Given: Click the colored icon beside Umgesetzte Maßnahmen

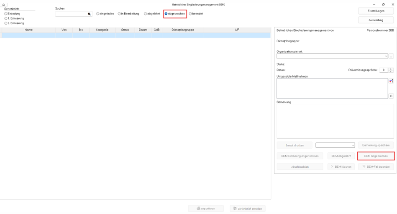Looking at the screenshot, I should click(391, 81).
